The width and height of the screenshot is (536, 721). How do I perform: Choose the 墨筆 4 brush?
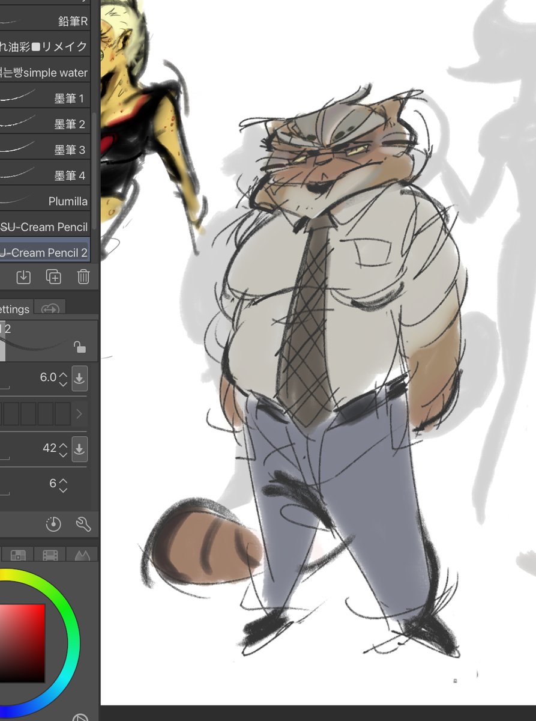(x=45, y=175)
